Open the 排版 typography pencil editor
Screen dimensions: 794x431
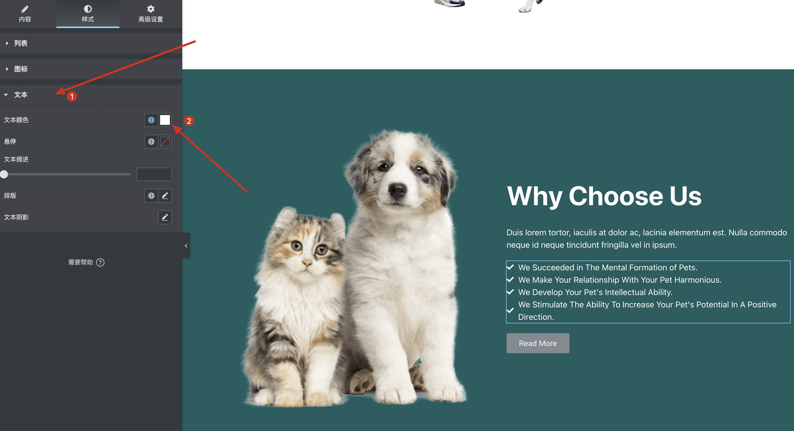click(165, 195)
